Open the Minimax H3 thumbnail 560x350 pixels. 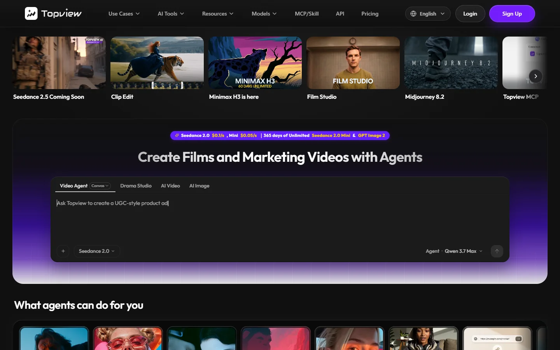click(255, 63)
